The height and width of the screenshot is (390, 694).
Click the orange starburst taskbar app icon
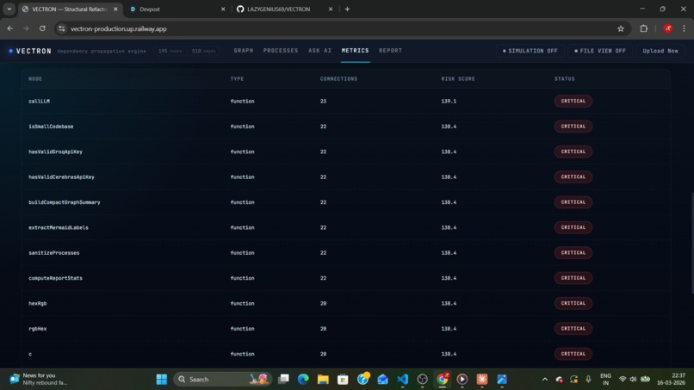coord(482,380)
